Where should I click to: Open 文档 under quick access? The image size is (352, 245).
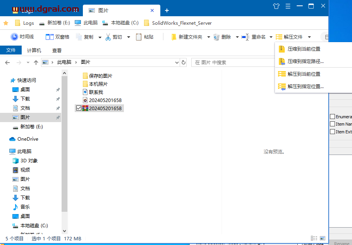pos(21,108)
